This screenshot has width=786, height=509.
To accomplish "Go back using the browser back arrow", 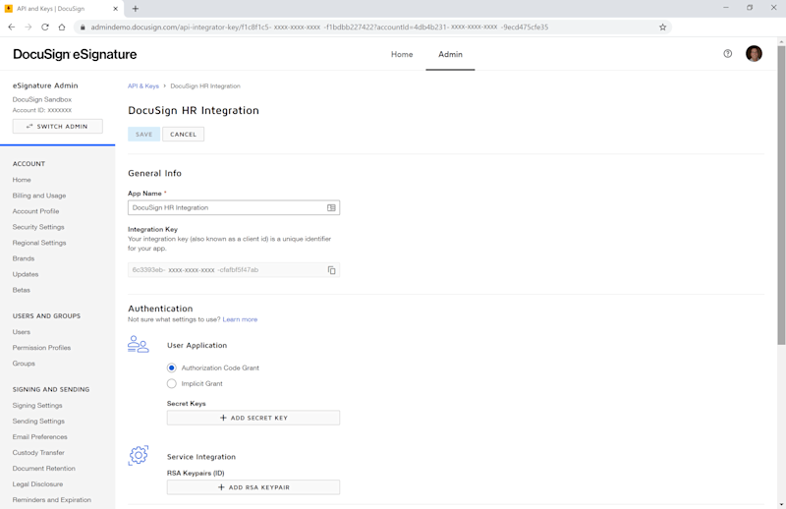I will 12,28.
